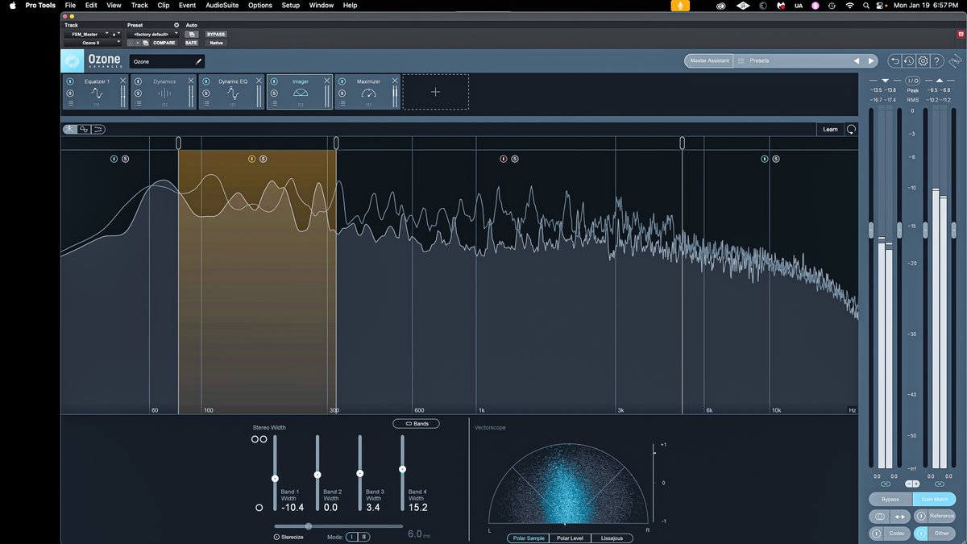
Task: Open the Maximizer module gauge icon
Action: tap(368, 93)
